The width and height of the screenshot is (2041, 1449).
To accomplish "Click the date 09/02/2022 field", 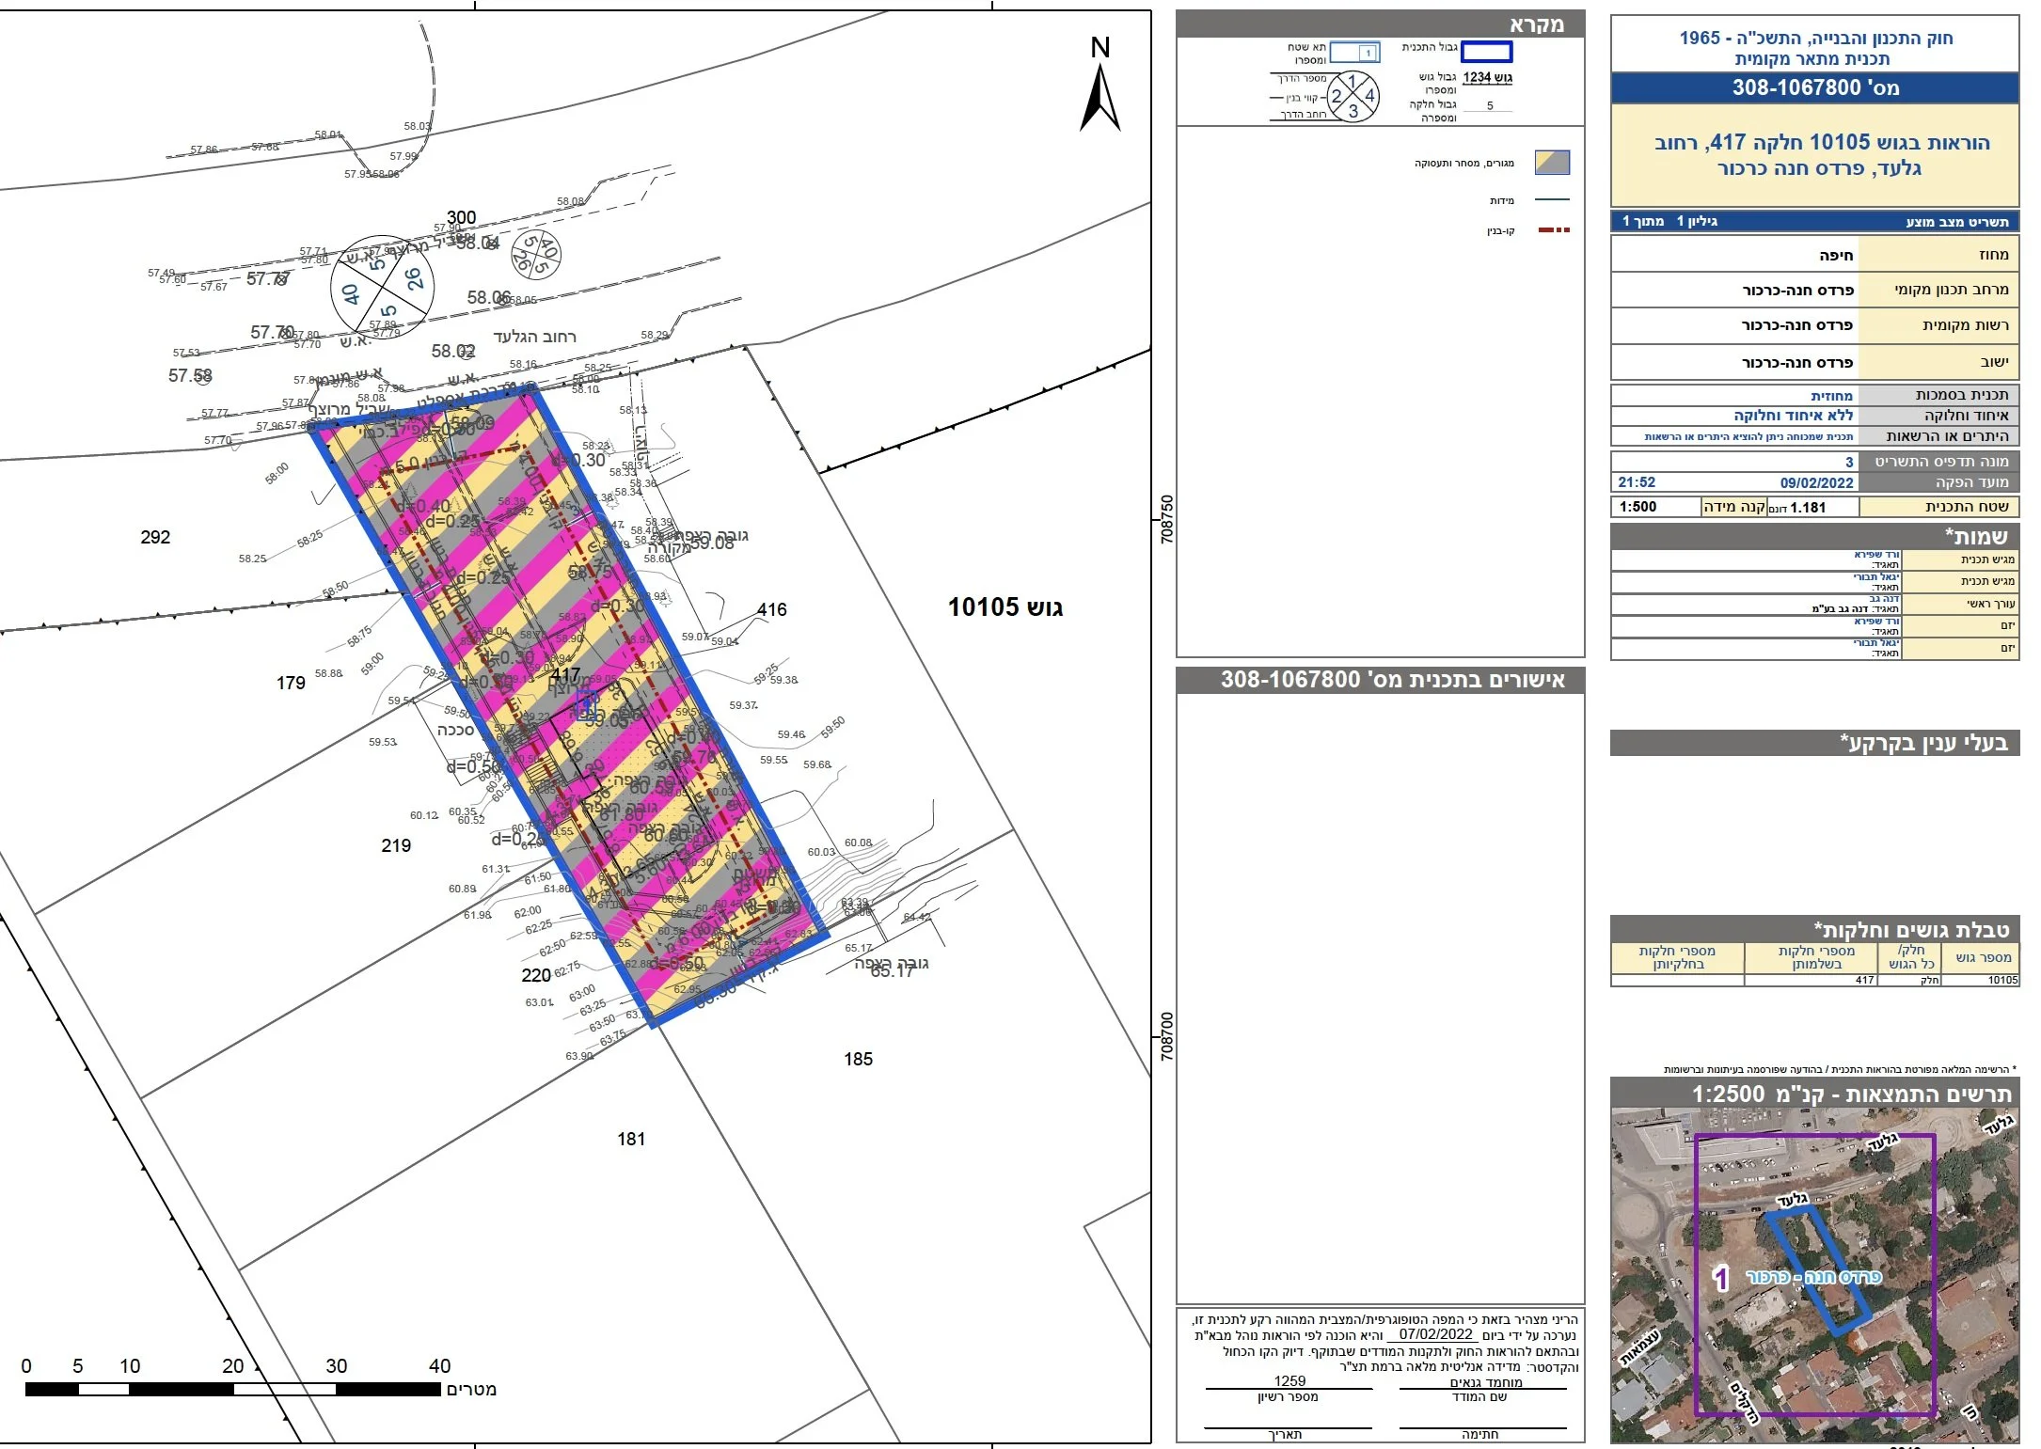I will (x=1815, y=482).
